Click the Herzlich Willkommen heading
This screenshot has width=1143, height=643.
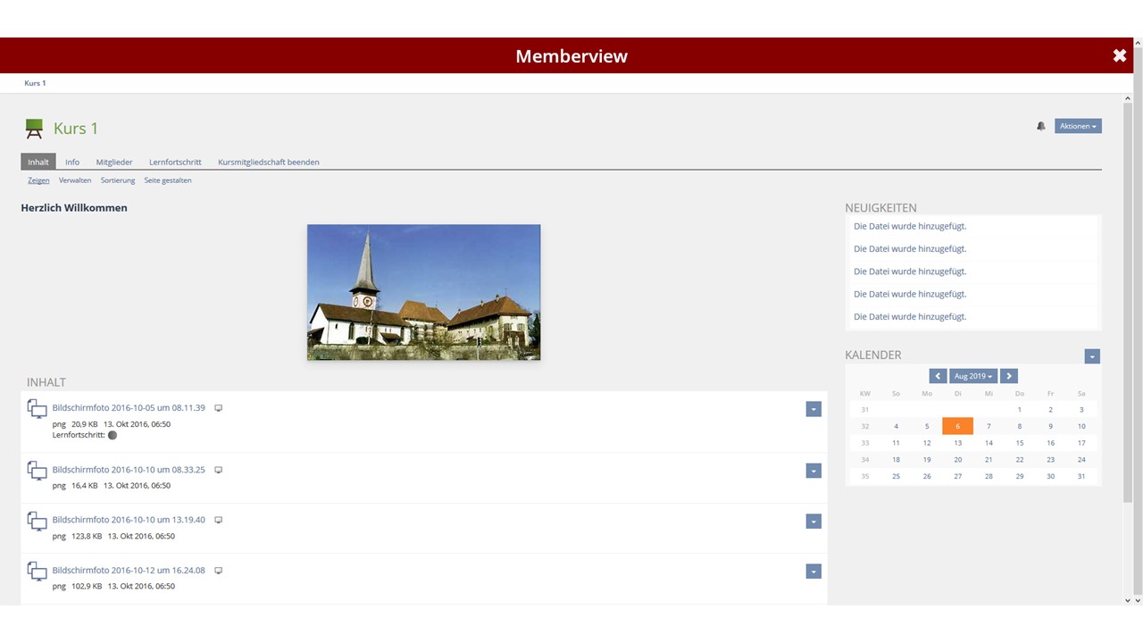(x=74, y=208)
